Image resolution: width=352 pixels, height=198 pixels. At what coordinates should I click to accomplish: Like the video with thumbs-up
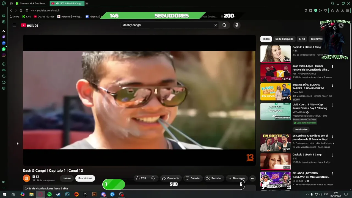pos(141,178)
